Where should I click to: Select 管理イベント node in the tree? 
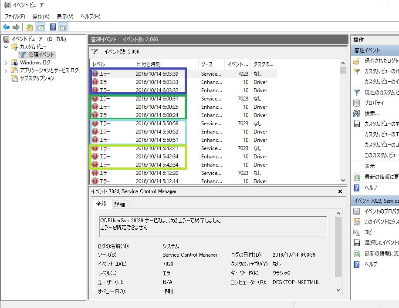pyautogui.click(x=41, y=55)
